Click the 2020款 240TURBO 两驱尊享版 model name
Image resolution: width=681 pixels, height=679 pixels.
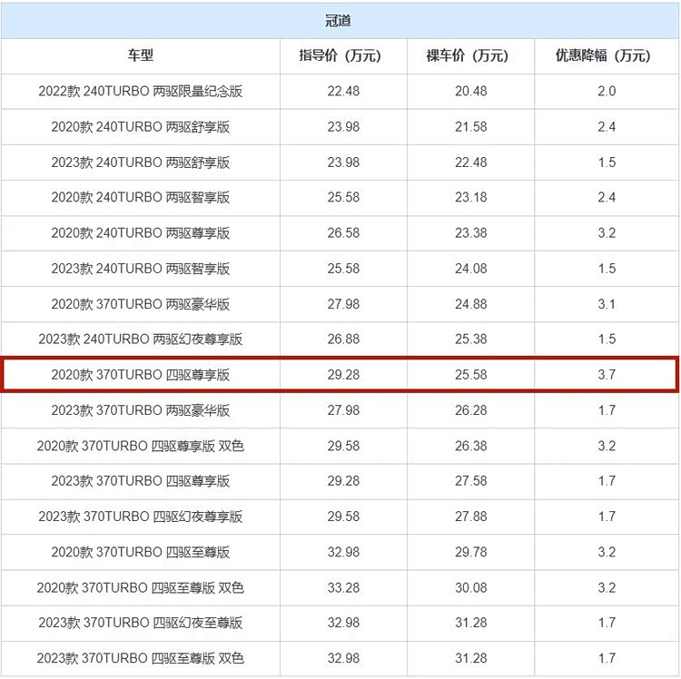(x=140, y=232)
